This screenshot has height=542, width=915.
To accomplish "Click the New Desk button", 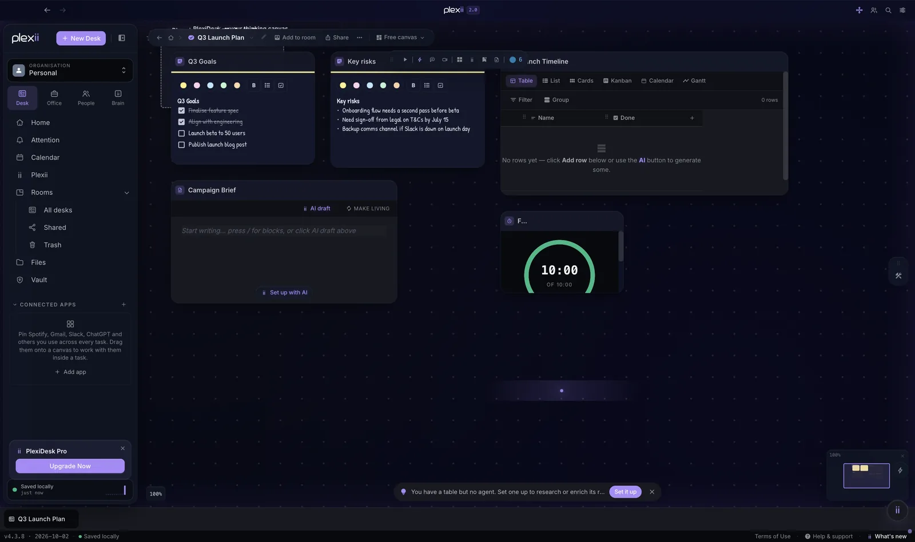I will [x=81, y=38].
